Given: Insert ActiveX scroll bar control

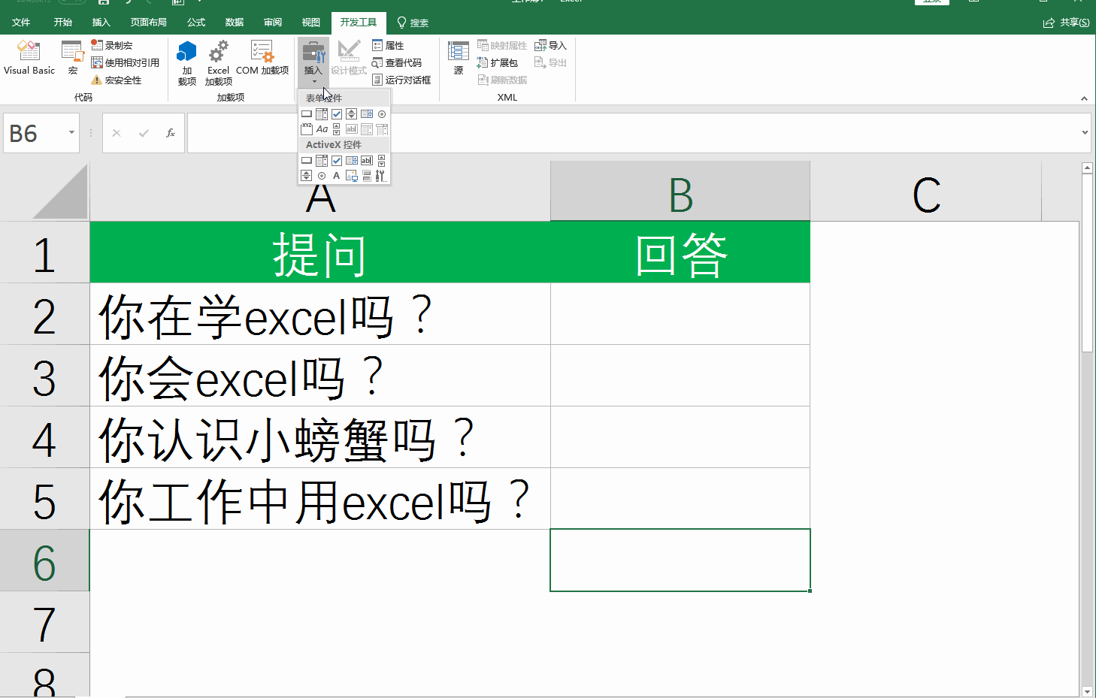Looking at the screenshot, I should click(382, 161).
